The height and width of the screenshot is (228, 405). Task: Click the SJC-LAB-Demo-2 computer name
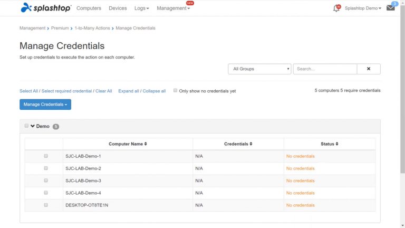point(83,168)
